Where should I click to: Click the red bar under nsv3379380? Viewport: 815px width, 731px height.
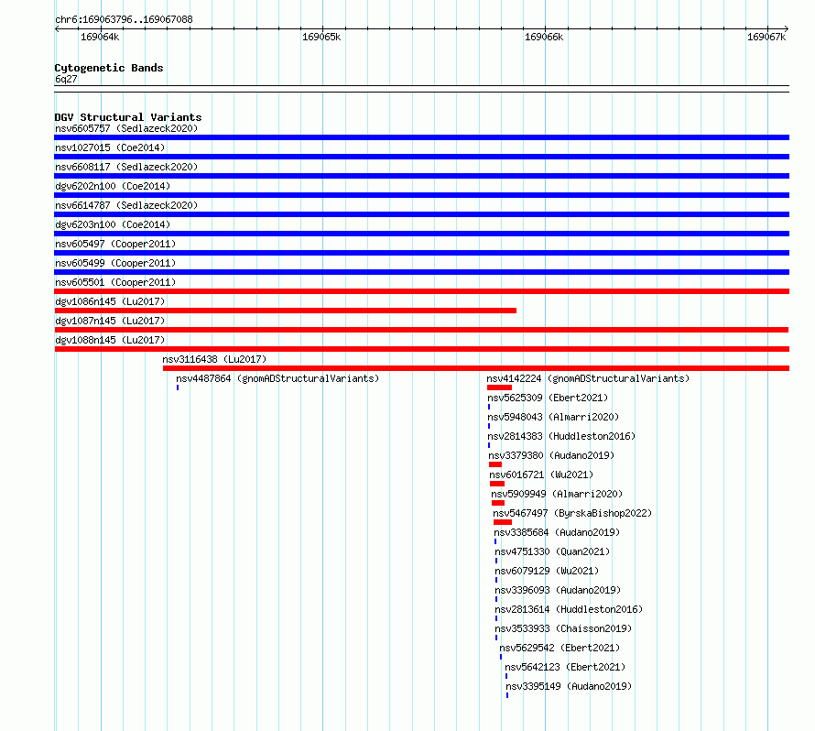point(495,464)
